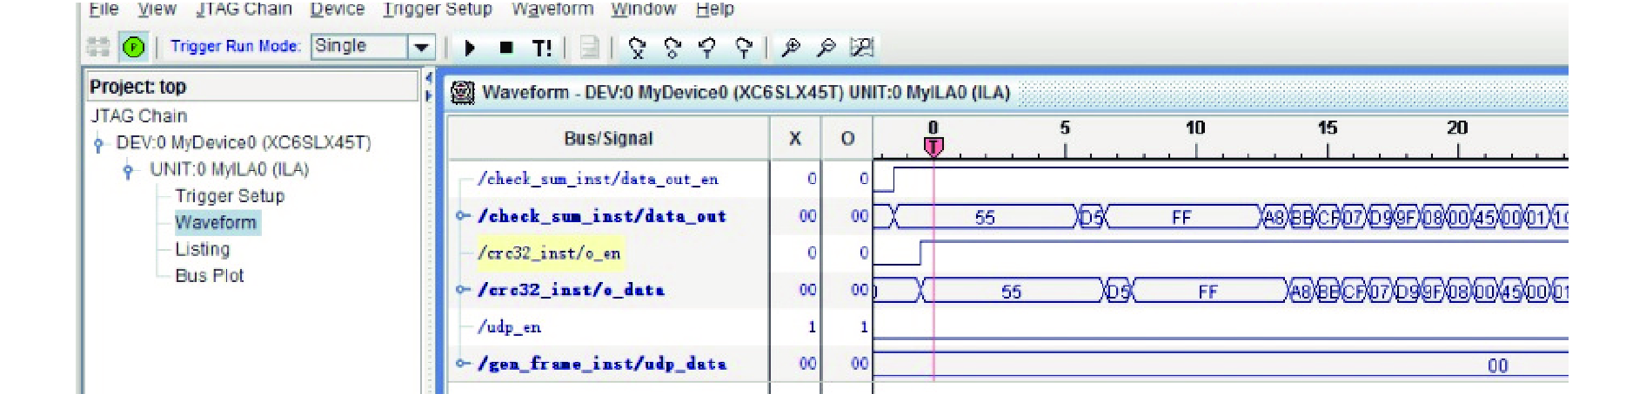Expand the check_sum_inst/data_out bus
Screen dimensions: 1646x394
tap(463, 216)
